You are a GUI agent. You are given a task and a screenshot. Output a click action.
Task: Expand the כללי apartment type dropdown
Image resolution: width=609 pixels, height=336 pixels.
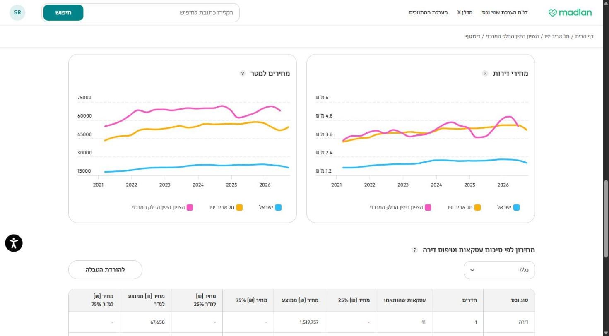499,270
